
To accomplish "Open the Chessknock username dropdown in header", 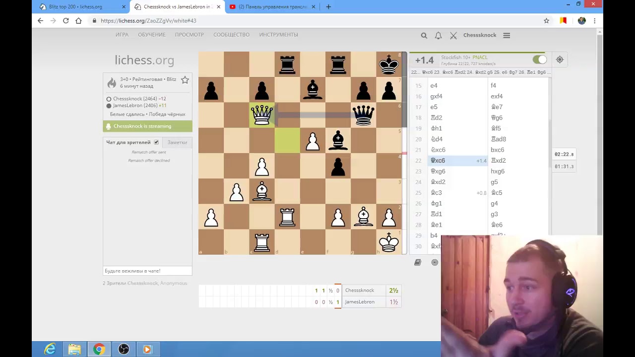I will [x=480, y=35].
